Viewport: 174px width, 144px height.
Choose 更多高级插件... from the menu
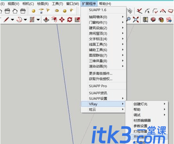pyautogui.click(x=104, y=73)
